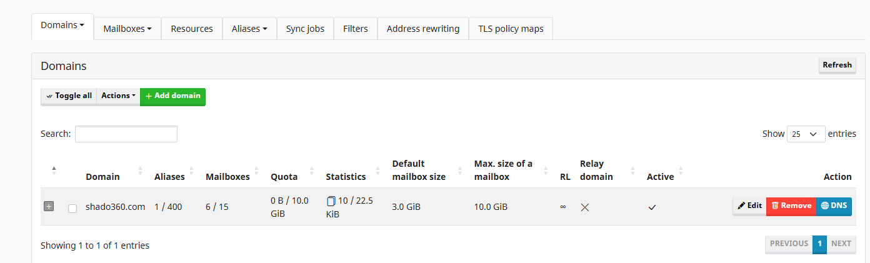
Task: Sort by Domain column arrows
Action: (x=139, y=170)
